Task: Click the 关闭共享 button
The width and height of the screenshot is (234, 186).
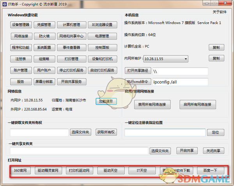Action: pos(214,151)
